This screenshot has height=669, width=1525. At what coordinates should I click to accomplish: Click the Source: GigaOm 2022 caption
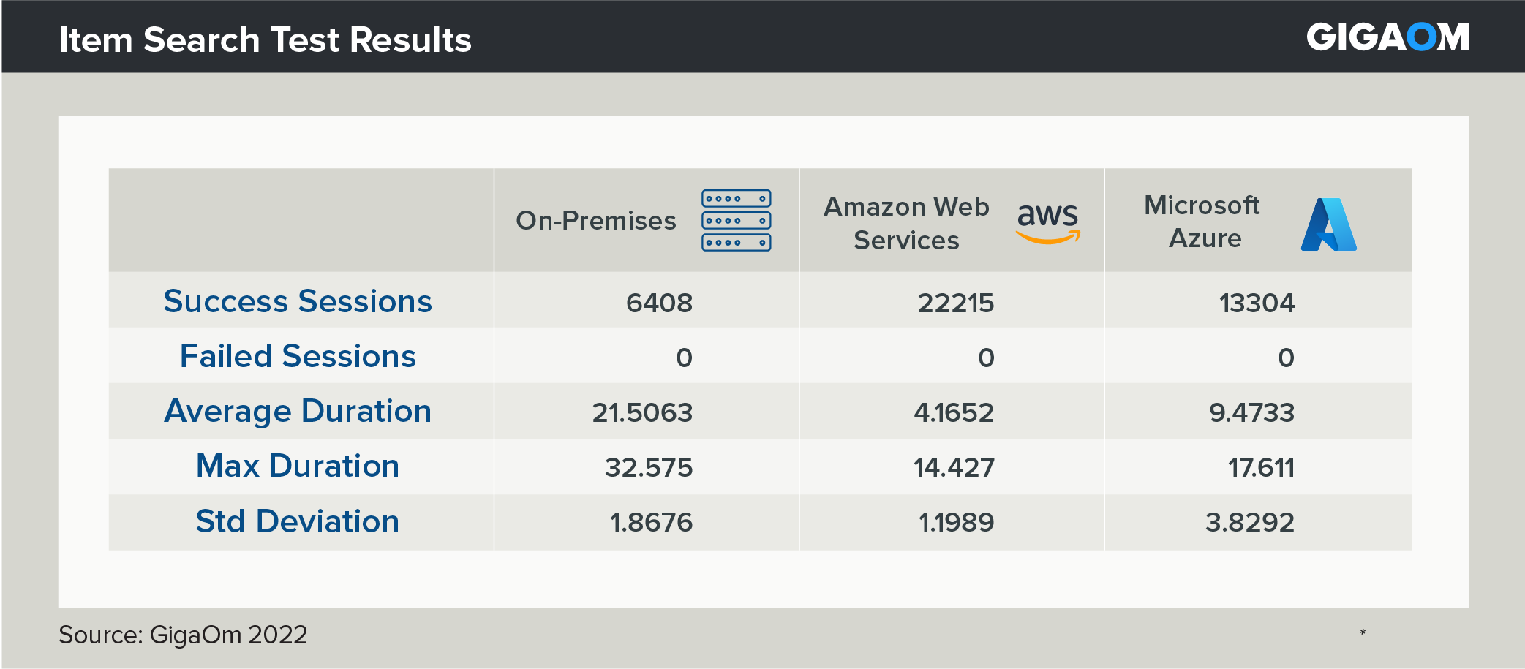183,635
